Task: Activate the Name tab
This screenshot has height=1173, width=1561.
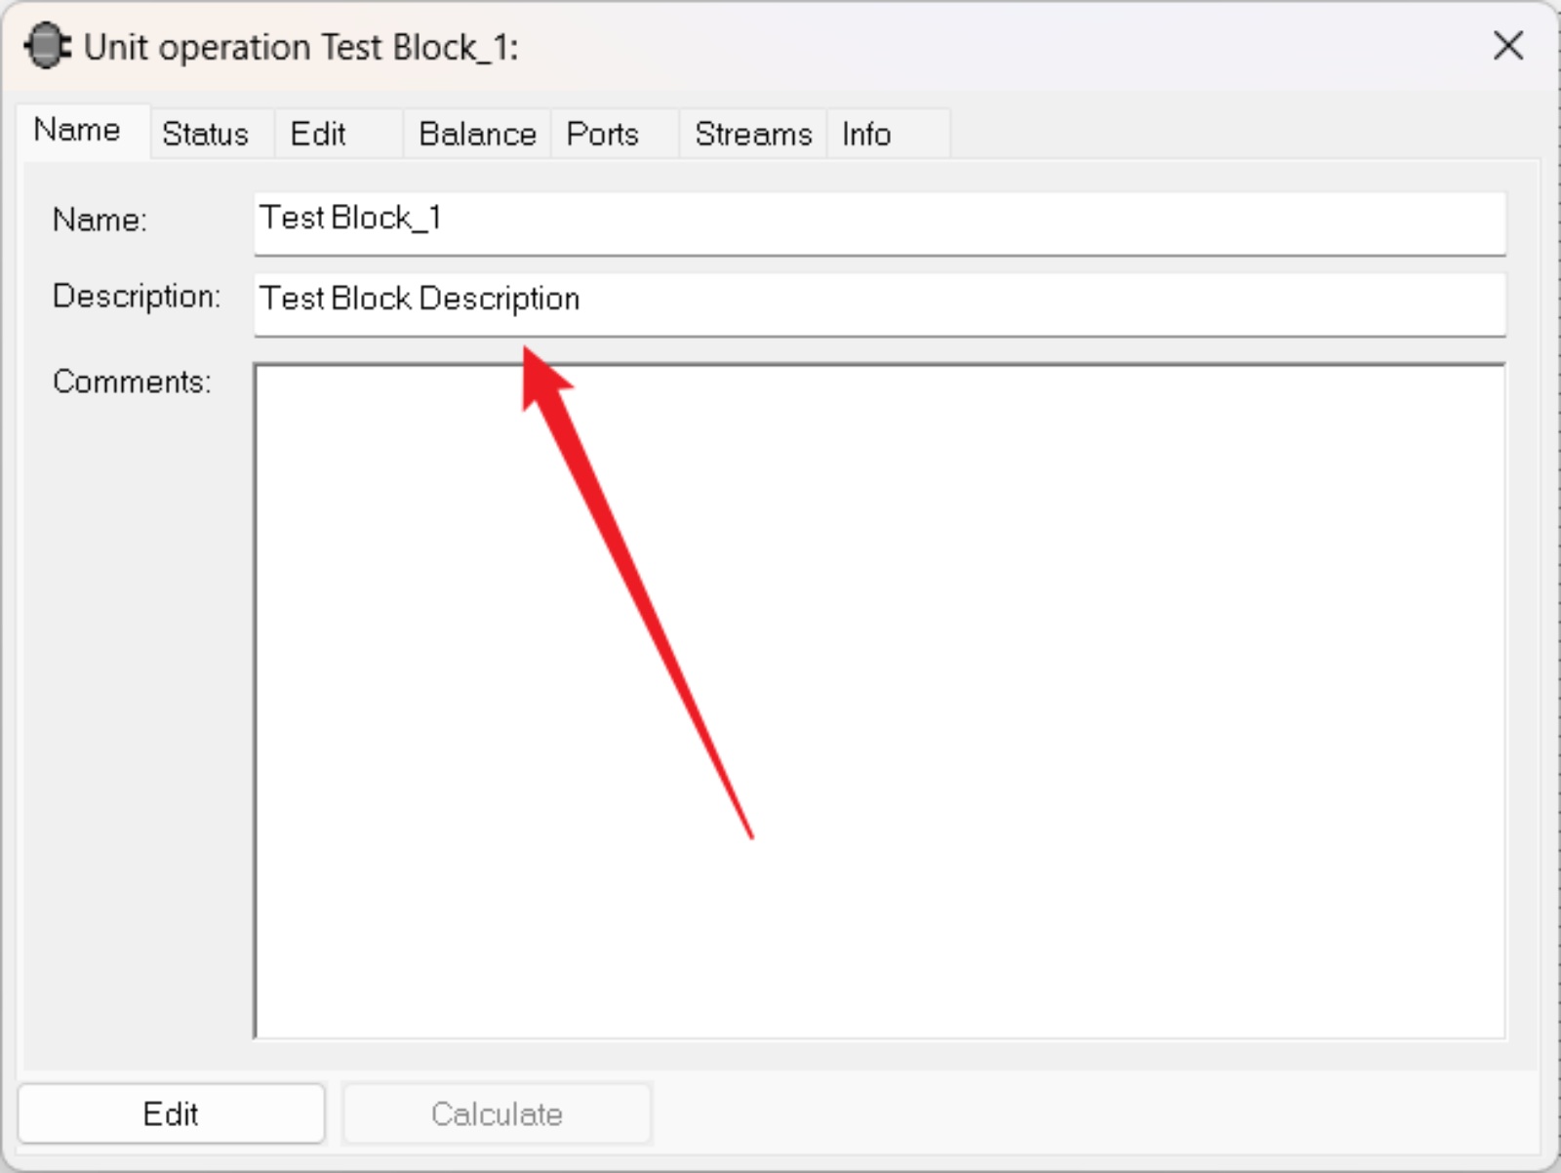Action: [77, 130]
